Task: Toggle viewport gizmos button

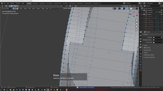Action: pos(117,9)
